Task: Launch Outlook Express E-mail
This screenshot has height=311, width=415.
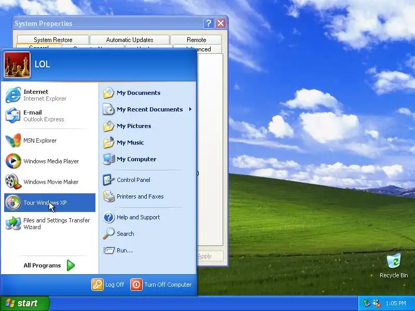Action: pos(50,116)
